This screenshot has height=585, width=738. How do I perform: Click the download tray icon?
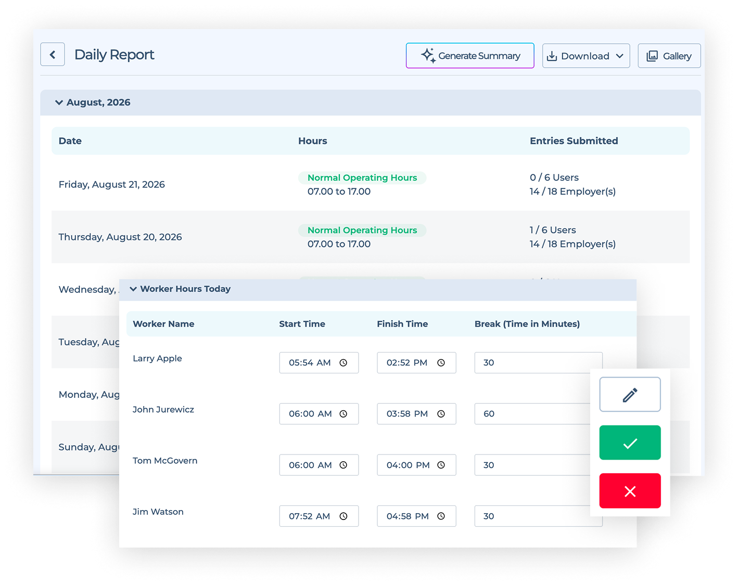coord(552,56)
